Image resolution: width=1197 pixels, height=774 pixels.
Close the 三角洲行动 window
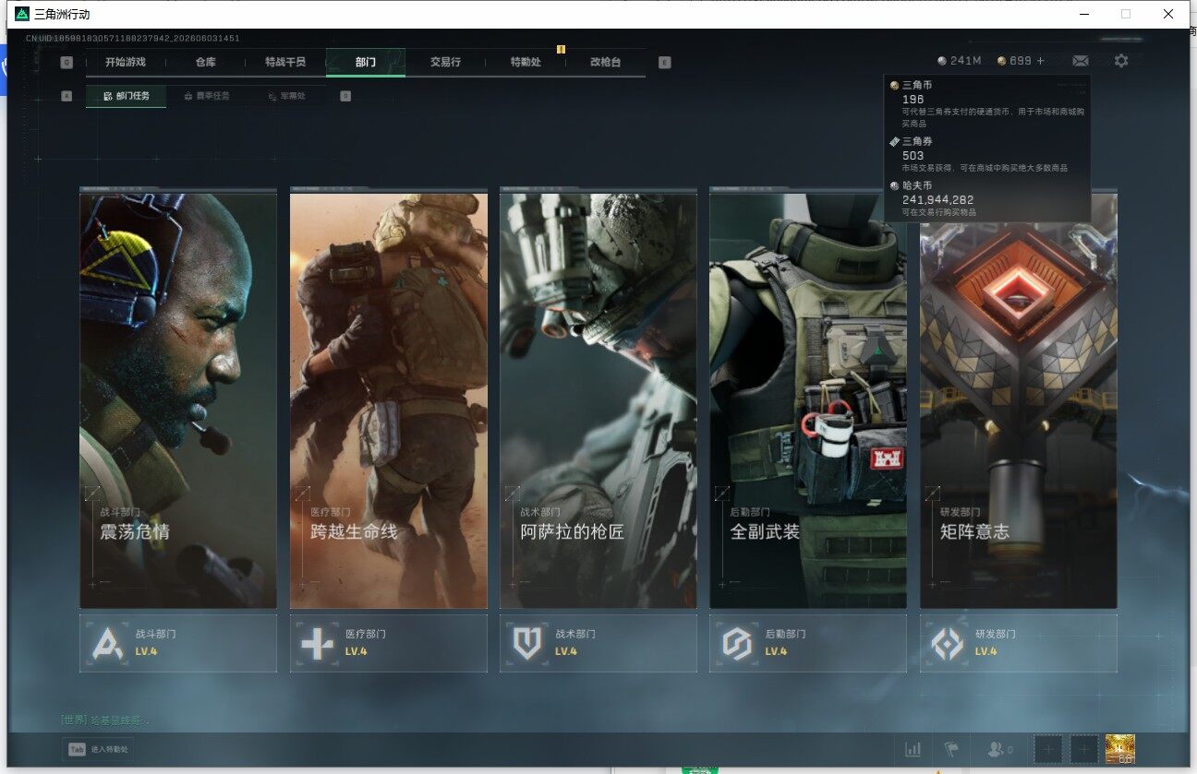[1168, 14]
